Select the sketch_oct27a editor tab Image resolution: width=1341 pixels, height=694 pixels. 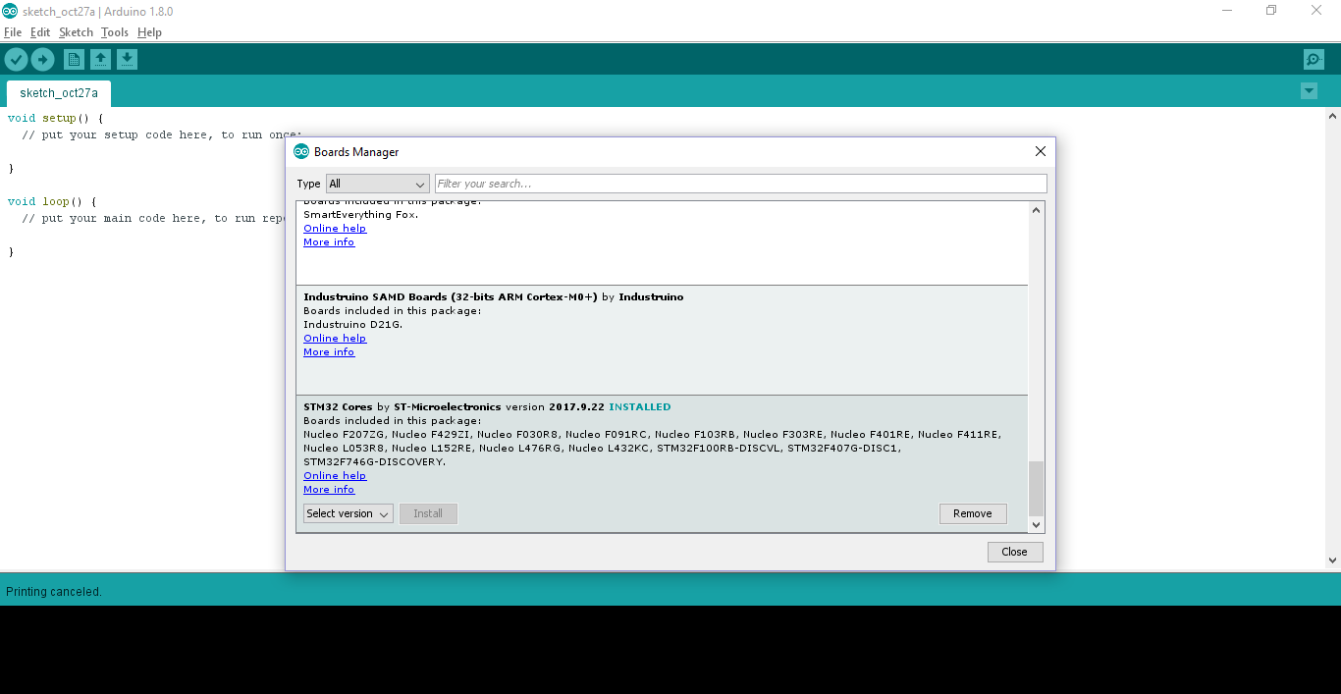pyautogui.click(x=58, y=92)
